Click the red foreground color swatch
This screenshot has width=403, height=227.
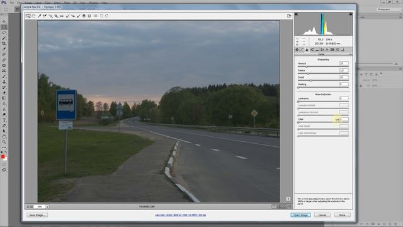click(3, 156)
